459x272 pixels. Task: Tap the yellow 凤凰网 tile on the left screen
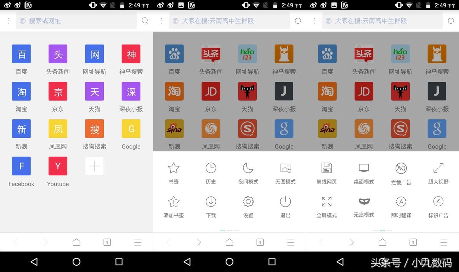click(58, 129)
